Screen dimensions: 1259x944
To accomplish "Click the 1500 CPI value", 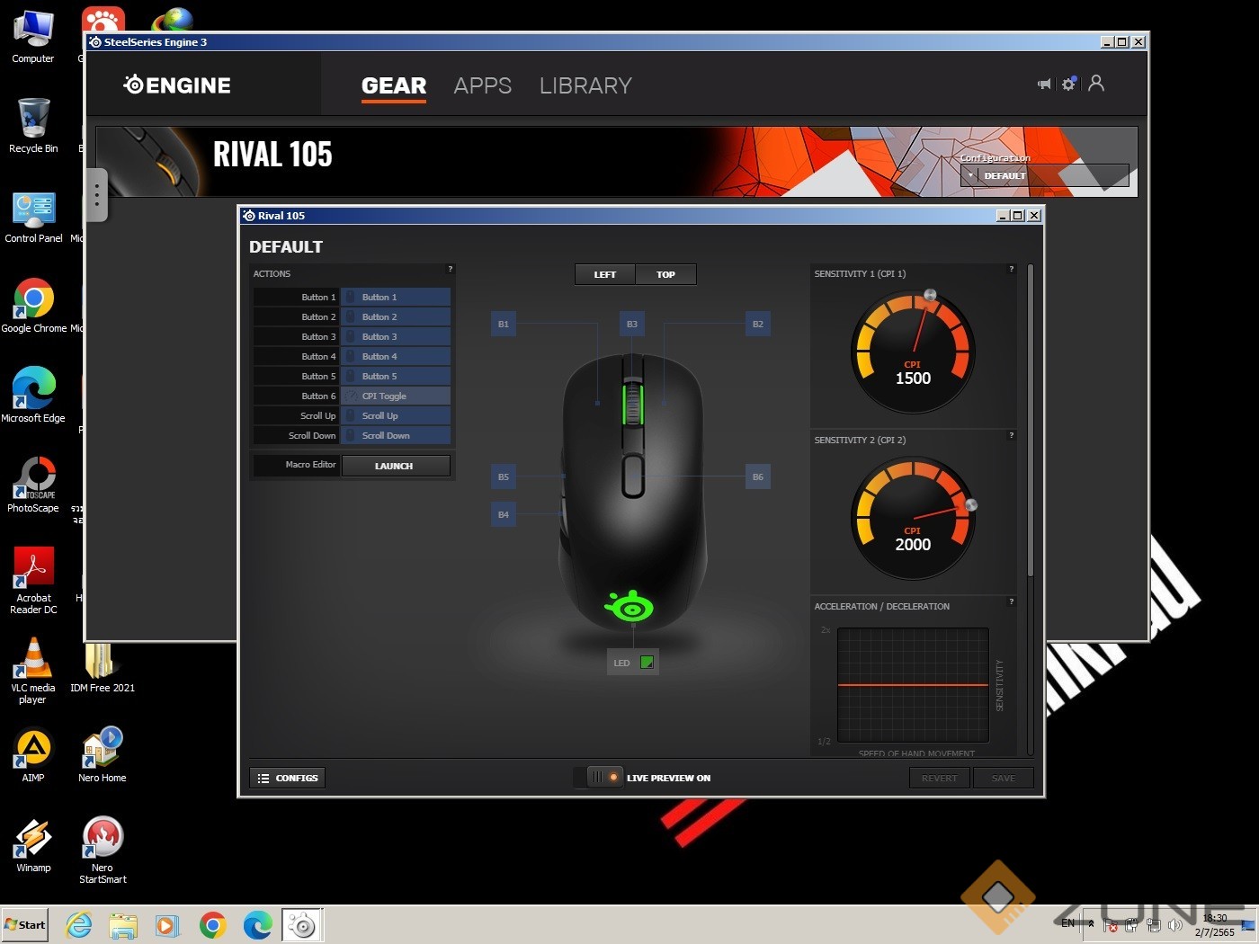I will click(913, 378).
